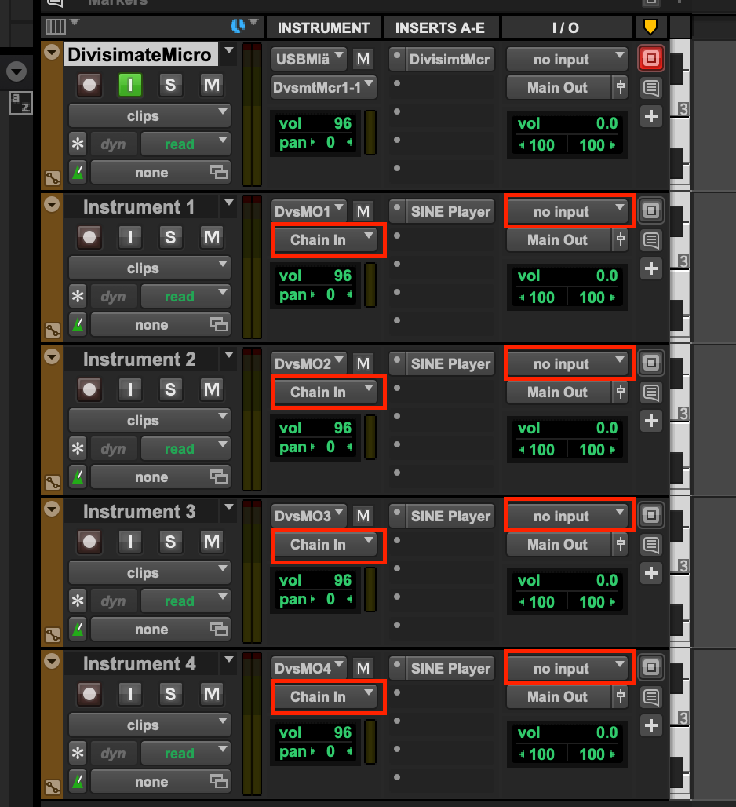Screen dimensions: 736x807
Task: Expand the no input selector on Instrument 4
Action: pyautogui.click(x=567, y=669)
